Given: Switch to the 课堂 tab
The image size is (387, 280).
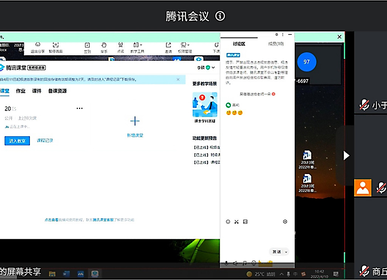Looking at the screenshot, I should point(5,91).
